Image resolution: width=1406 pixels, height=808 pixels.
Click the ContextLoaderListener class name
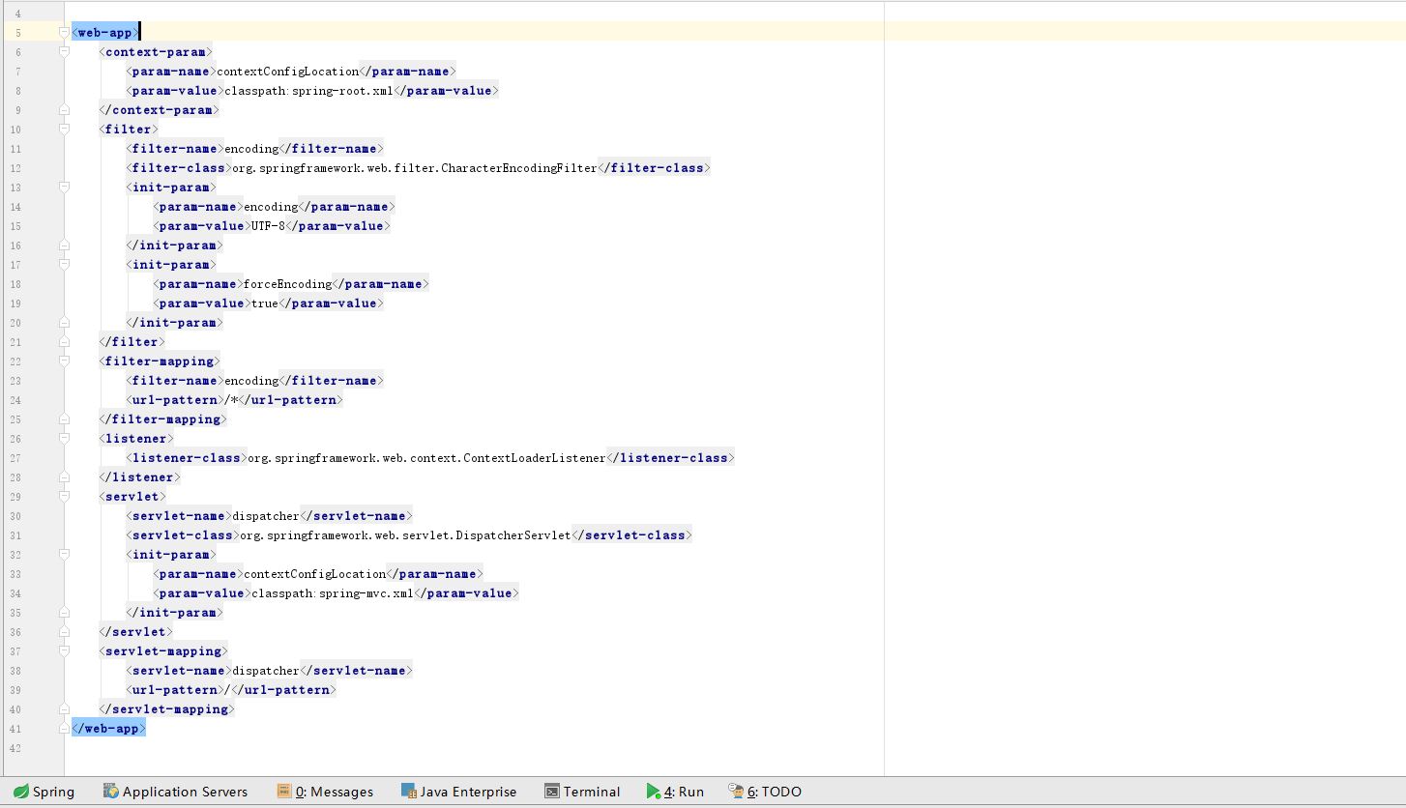pyautogui.click(x=535, y=458)
